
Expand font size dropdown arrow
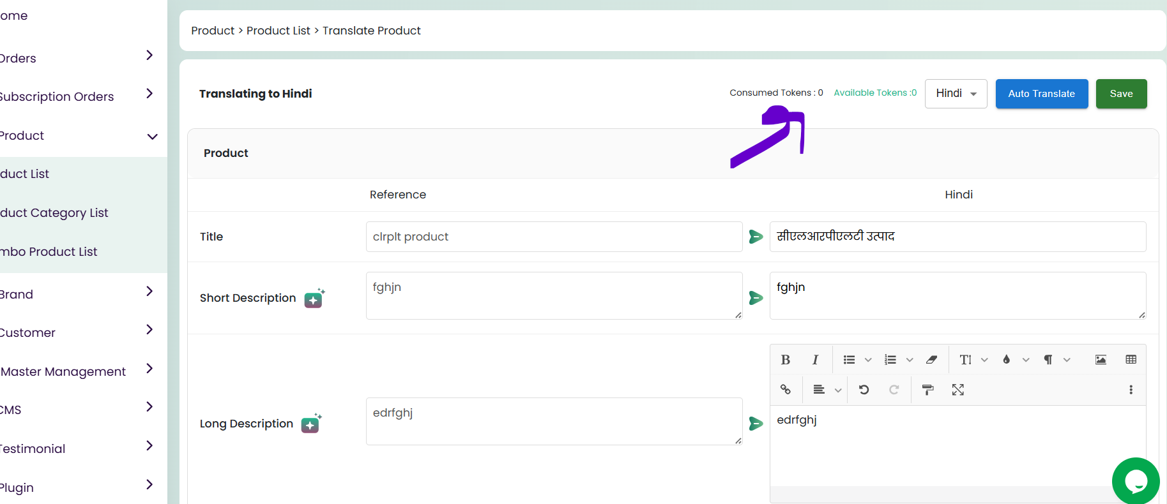[x=984, y=360]
